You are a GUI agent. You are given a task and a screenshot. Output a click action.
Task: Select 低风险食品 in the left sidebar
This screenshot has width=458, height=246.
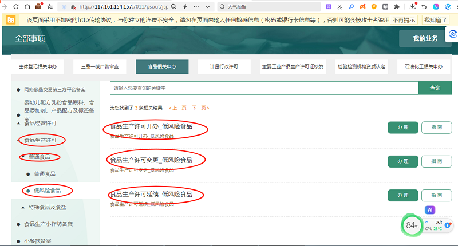(x=48, y=190)
